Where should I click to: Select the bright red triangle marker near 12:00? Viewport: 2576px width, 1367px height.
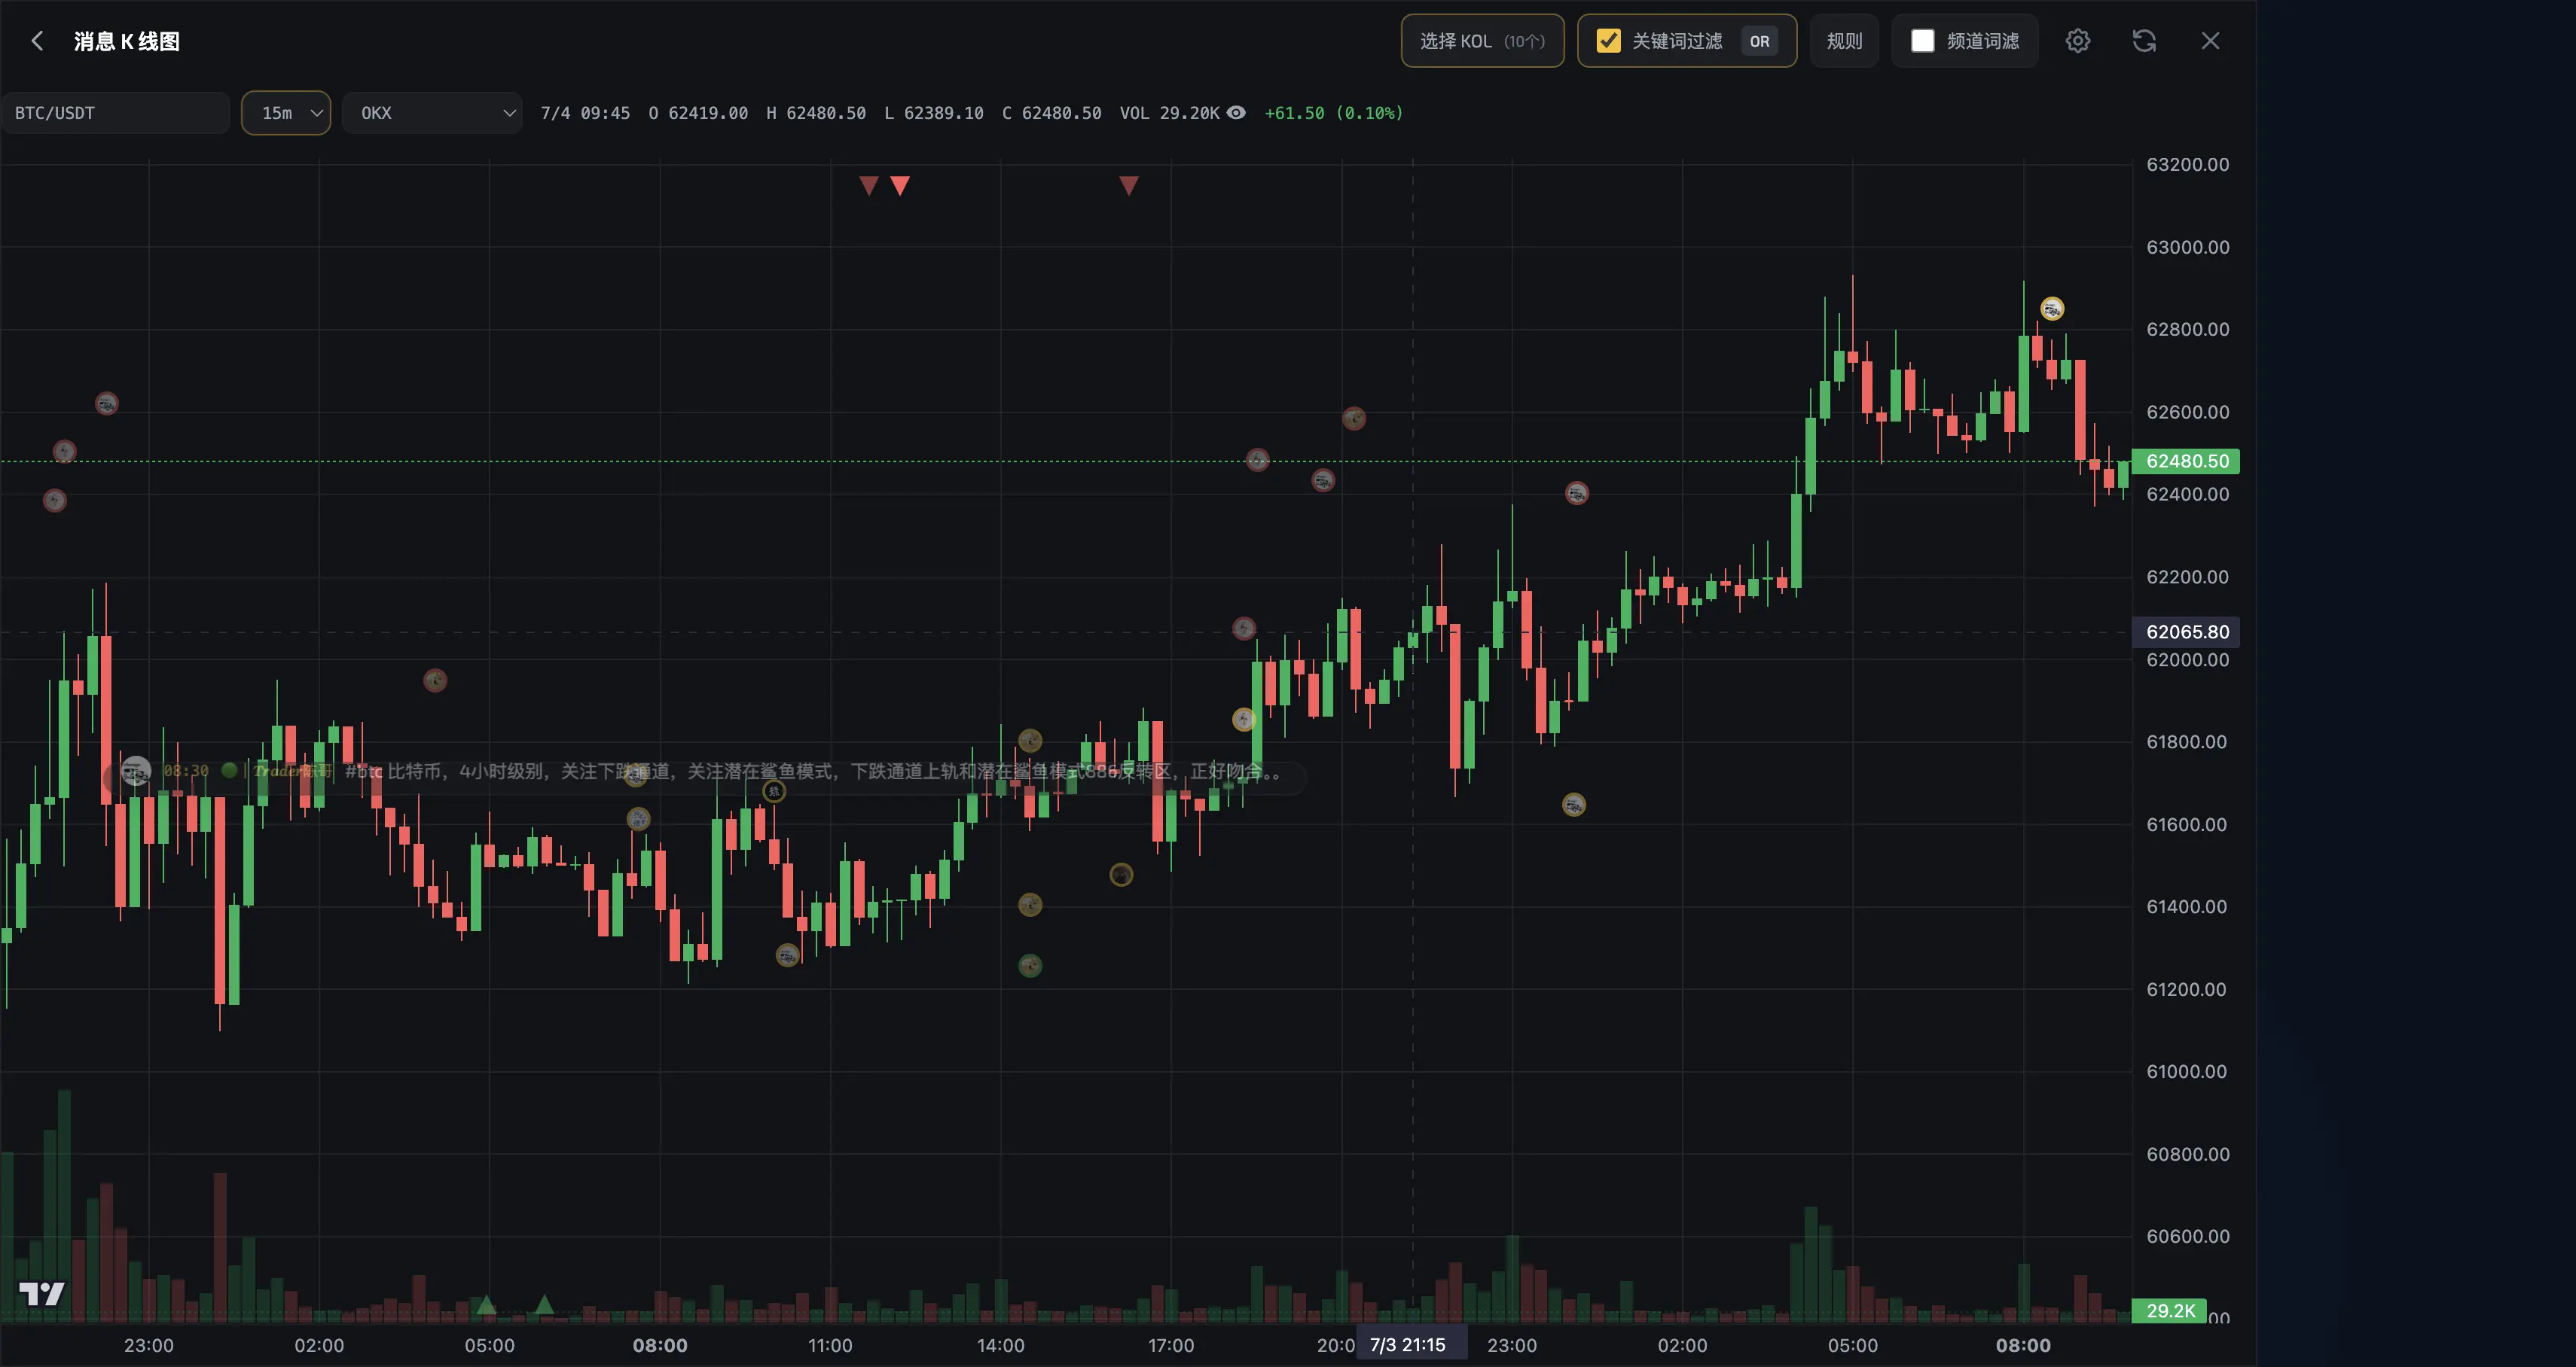click(x=900, y=186)
